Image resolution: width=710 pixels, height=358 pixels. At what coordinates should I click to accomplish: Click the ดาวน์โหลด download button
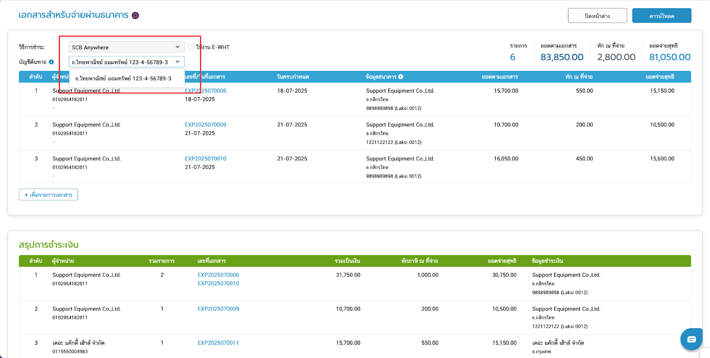[x=661, y=16]
